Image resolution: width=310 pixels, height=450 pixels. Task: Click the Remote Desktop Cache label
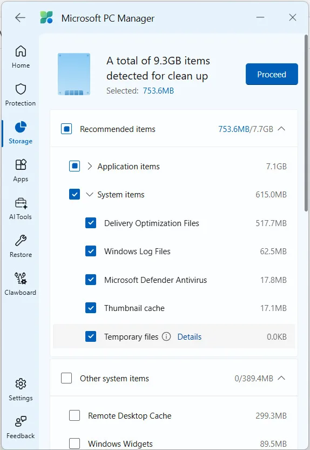(x=130, y=415)
